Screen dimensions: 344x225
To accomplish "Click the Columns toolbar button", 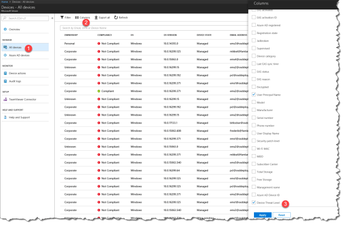I will (82, 17).
